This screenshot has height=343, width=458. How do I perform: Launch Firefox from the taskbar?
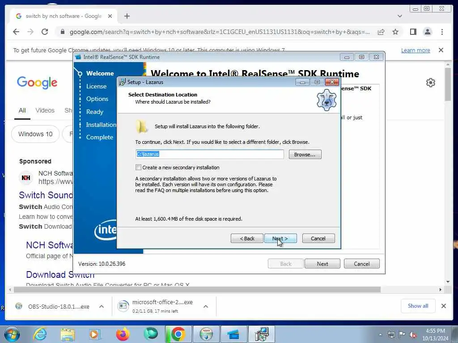pyautogui.click(x=123, y=334)
